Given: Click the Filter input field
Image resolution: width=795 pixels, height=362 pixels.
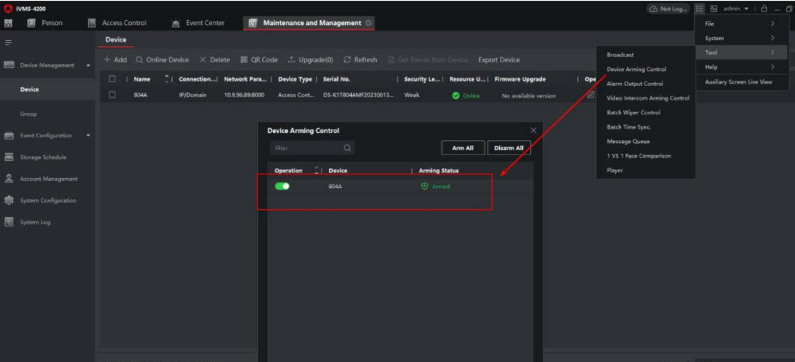Looking at the screenshot, I should pos(304,148).
